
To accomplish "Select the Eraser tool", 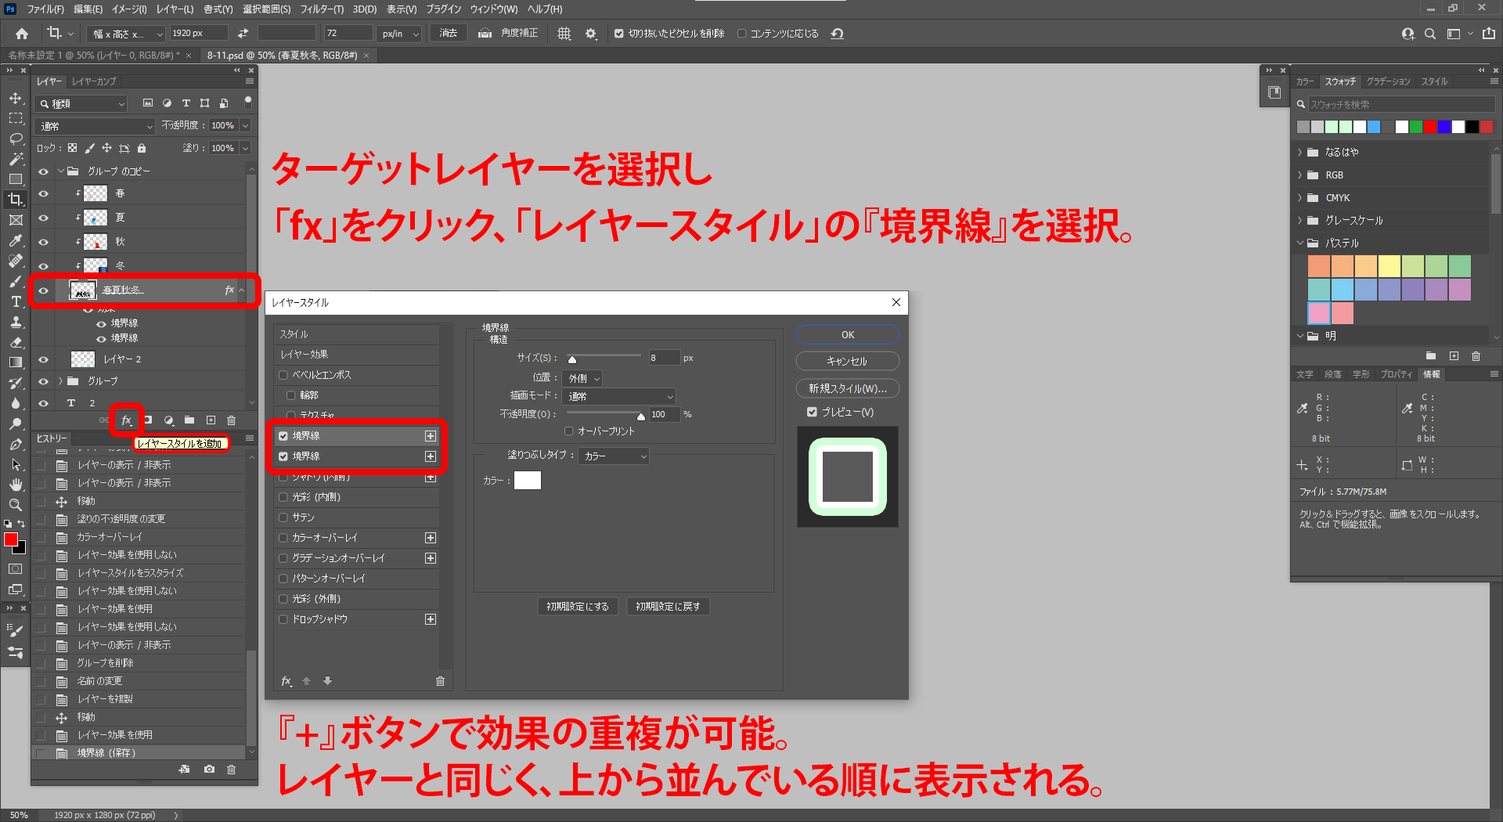I will click(16, 342).
